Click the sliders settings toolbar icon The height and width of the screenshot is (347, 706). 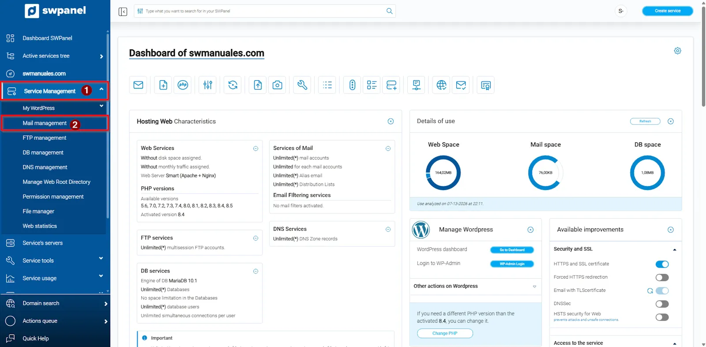click(208, 85)
